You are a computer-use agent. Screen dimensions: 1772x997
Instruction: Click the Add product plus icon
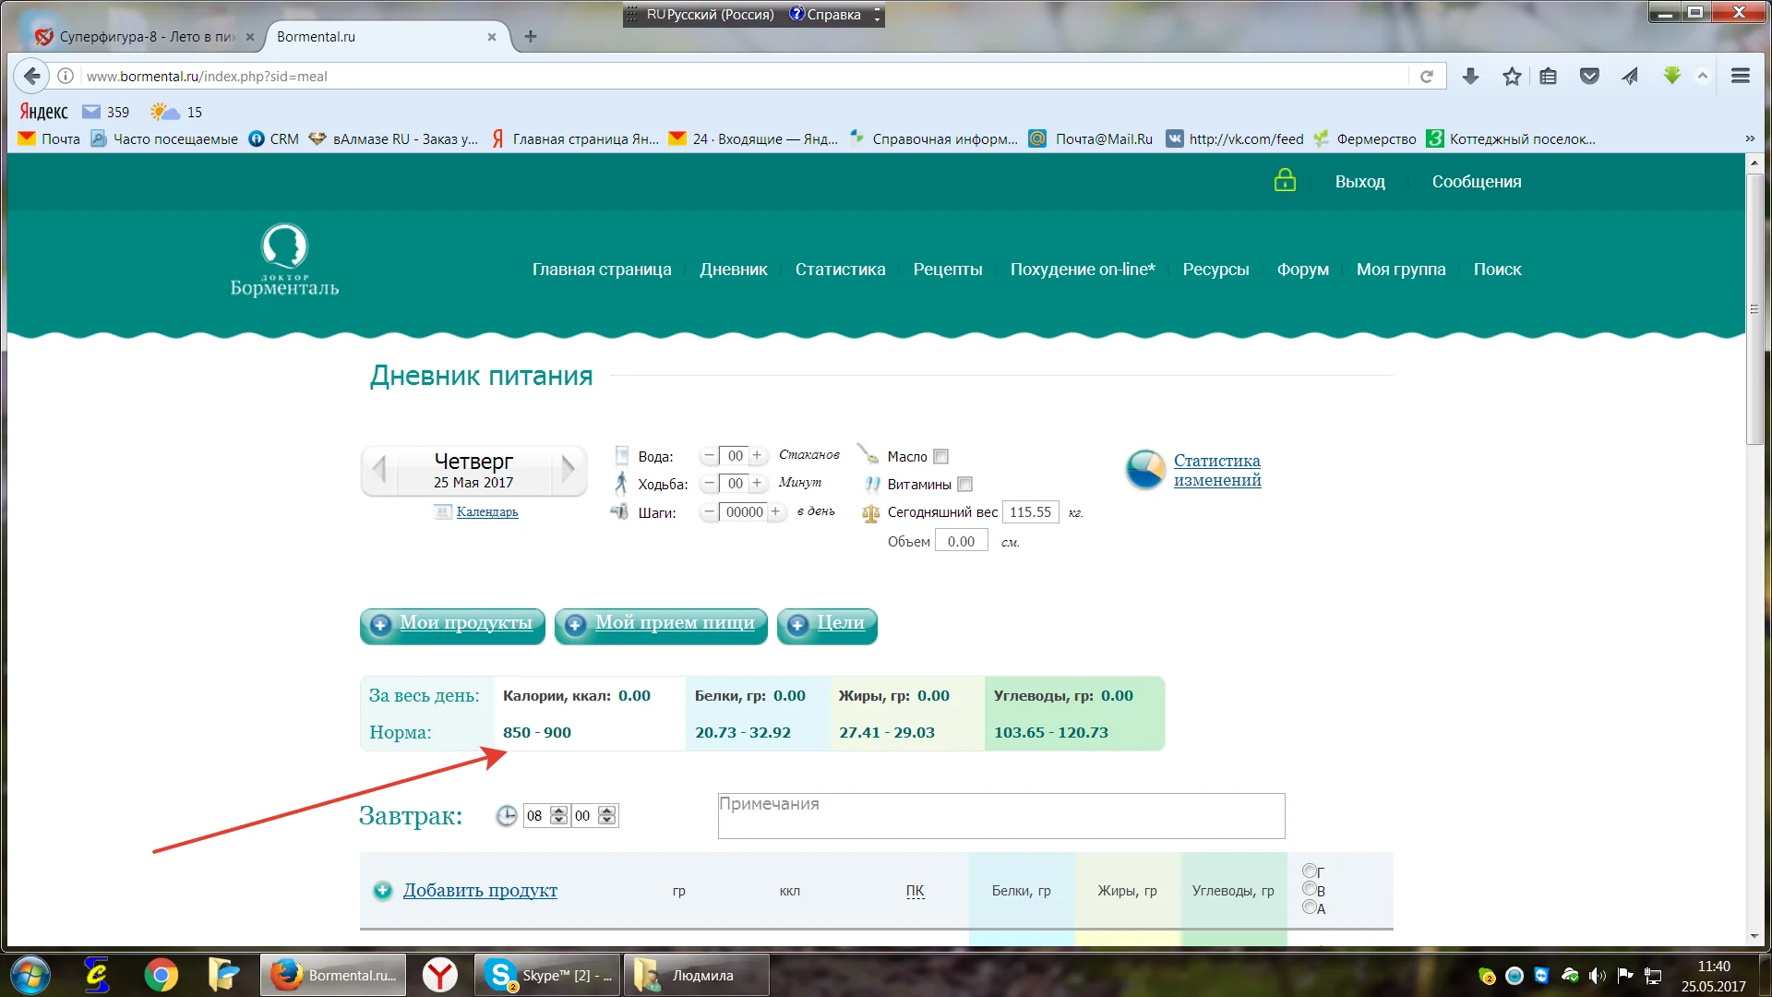(x=382, y=891)
